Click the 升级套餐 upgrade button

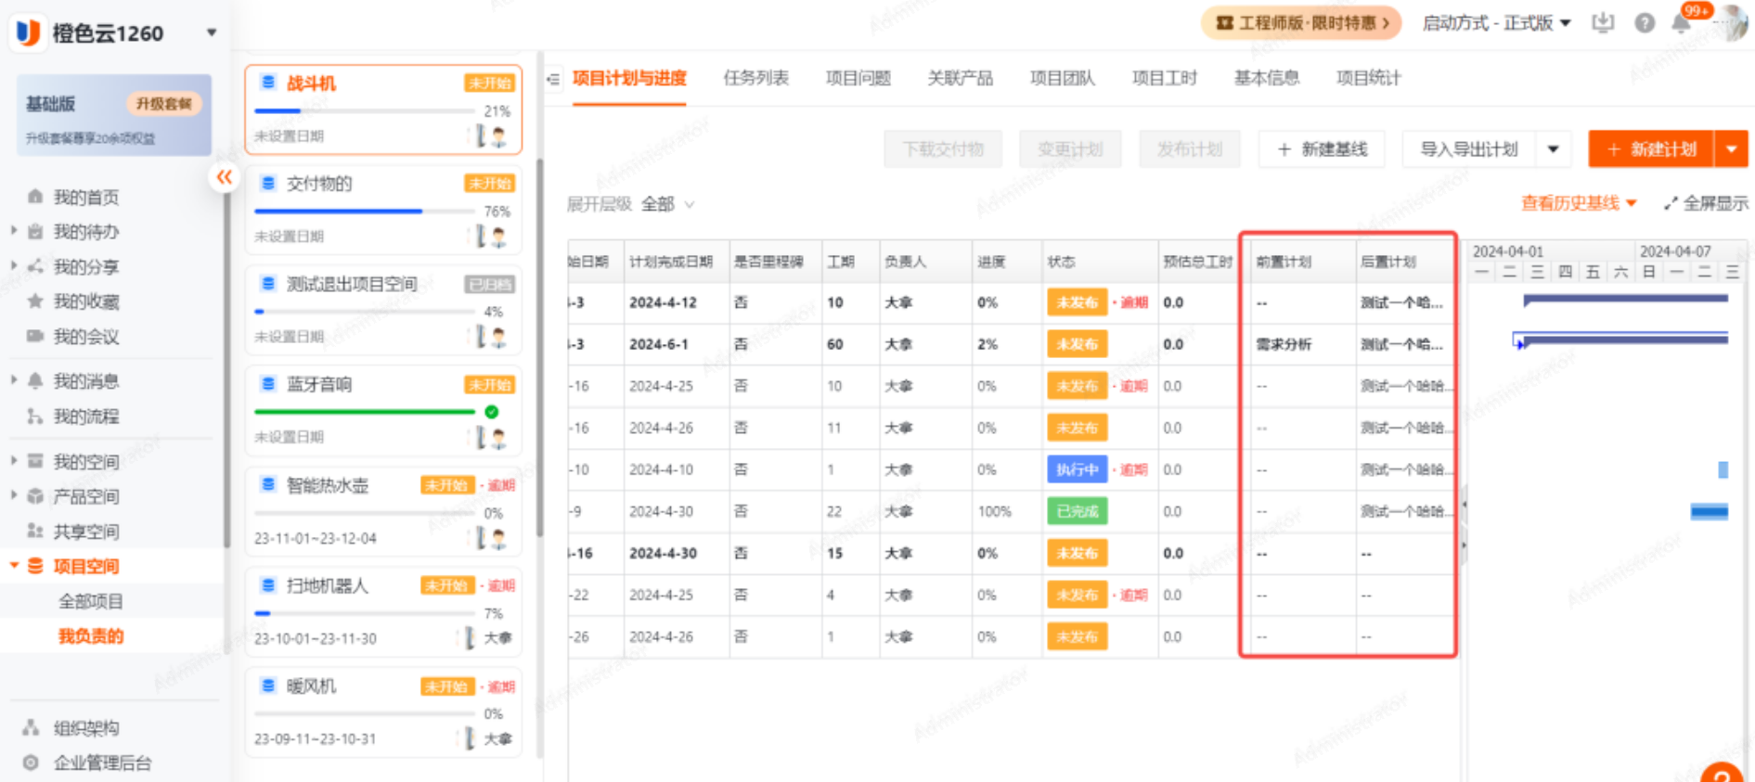click(x=163, y=103)
